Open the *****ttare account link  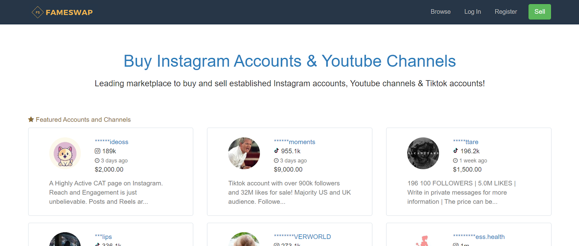(466, 142)
